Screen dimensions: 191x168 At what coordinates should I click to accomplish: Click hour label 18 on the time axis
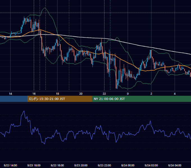tap(57, 94)
